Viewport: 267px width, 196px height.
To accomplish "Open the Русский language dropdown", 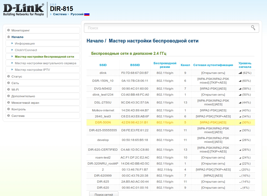I will (x=77, y=14).
